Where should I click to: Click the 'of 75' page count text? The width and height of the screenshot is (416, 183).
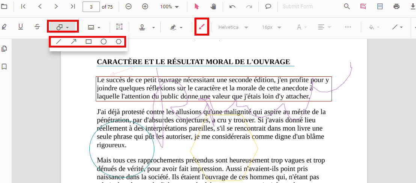107,7
